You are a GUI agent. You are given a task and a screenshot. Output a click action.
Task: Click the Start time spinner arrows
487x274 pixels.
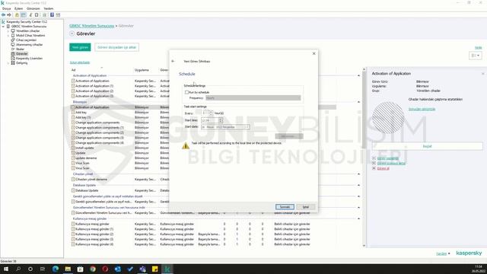[221, 120]
